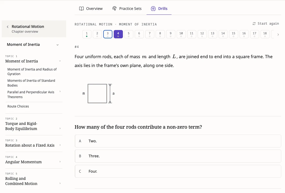285x193 pixels.
Task: Expand Parallel and Perpendicular Axis Theorems
Action: 60,91
